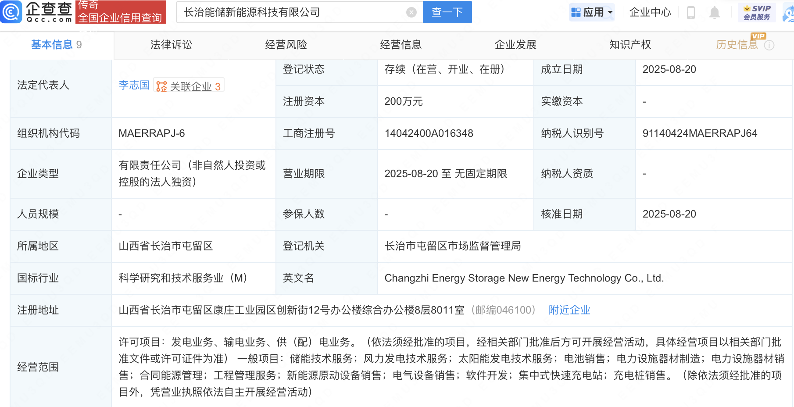
Task: Click the 全国企业信用查询 red banner
Action: coord(121,12)
